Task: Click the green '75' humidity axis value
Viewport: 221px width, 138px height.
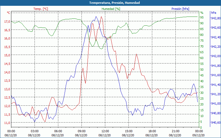Action: point(202,41)
